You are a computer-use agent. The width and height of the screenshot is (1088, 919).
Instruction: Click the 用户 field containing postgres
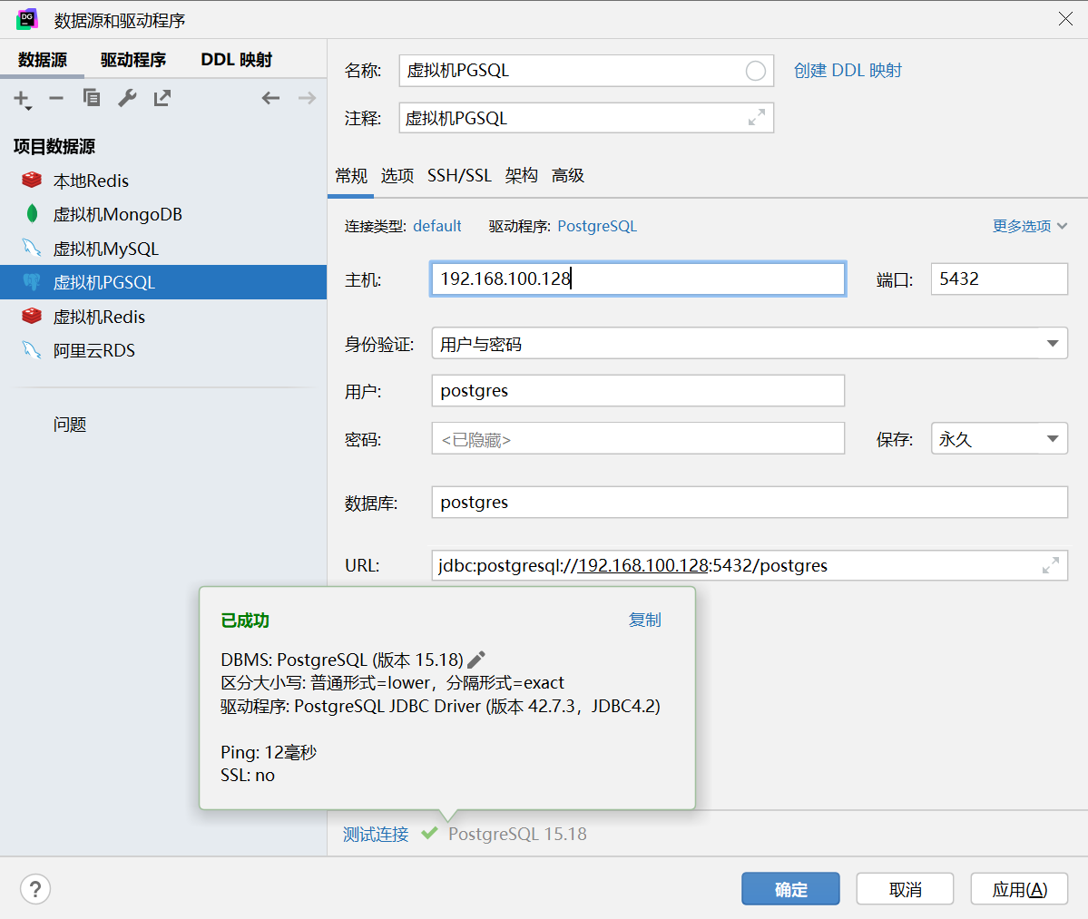[x=638, y=390]
